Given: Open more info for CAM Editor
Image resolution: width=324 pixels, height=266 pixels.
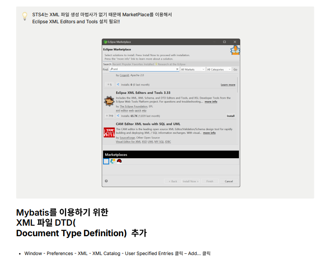Looking at the screenshot, I should coord(209,133).
